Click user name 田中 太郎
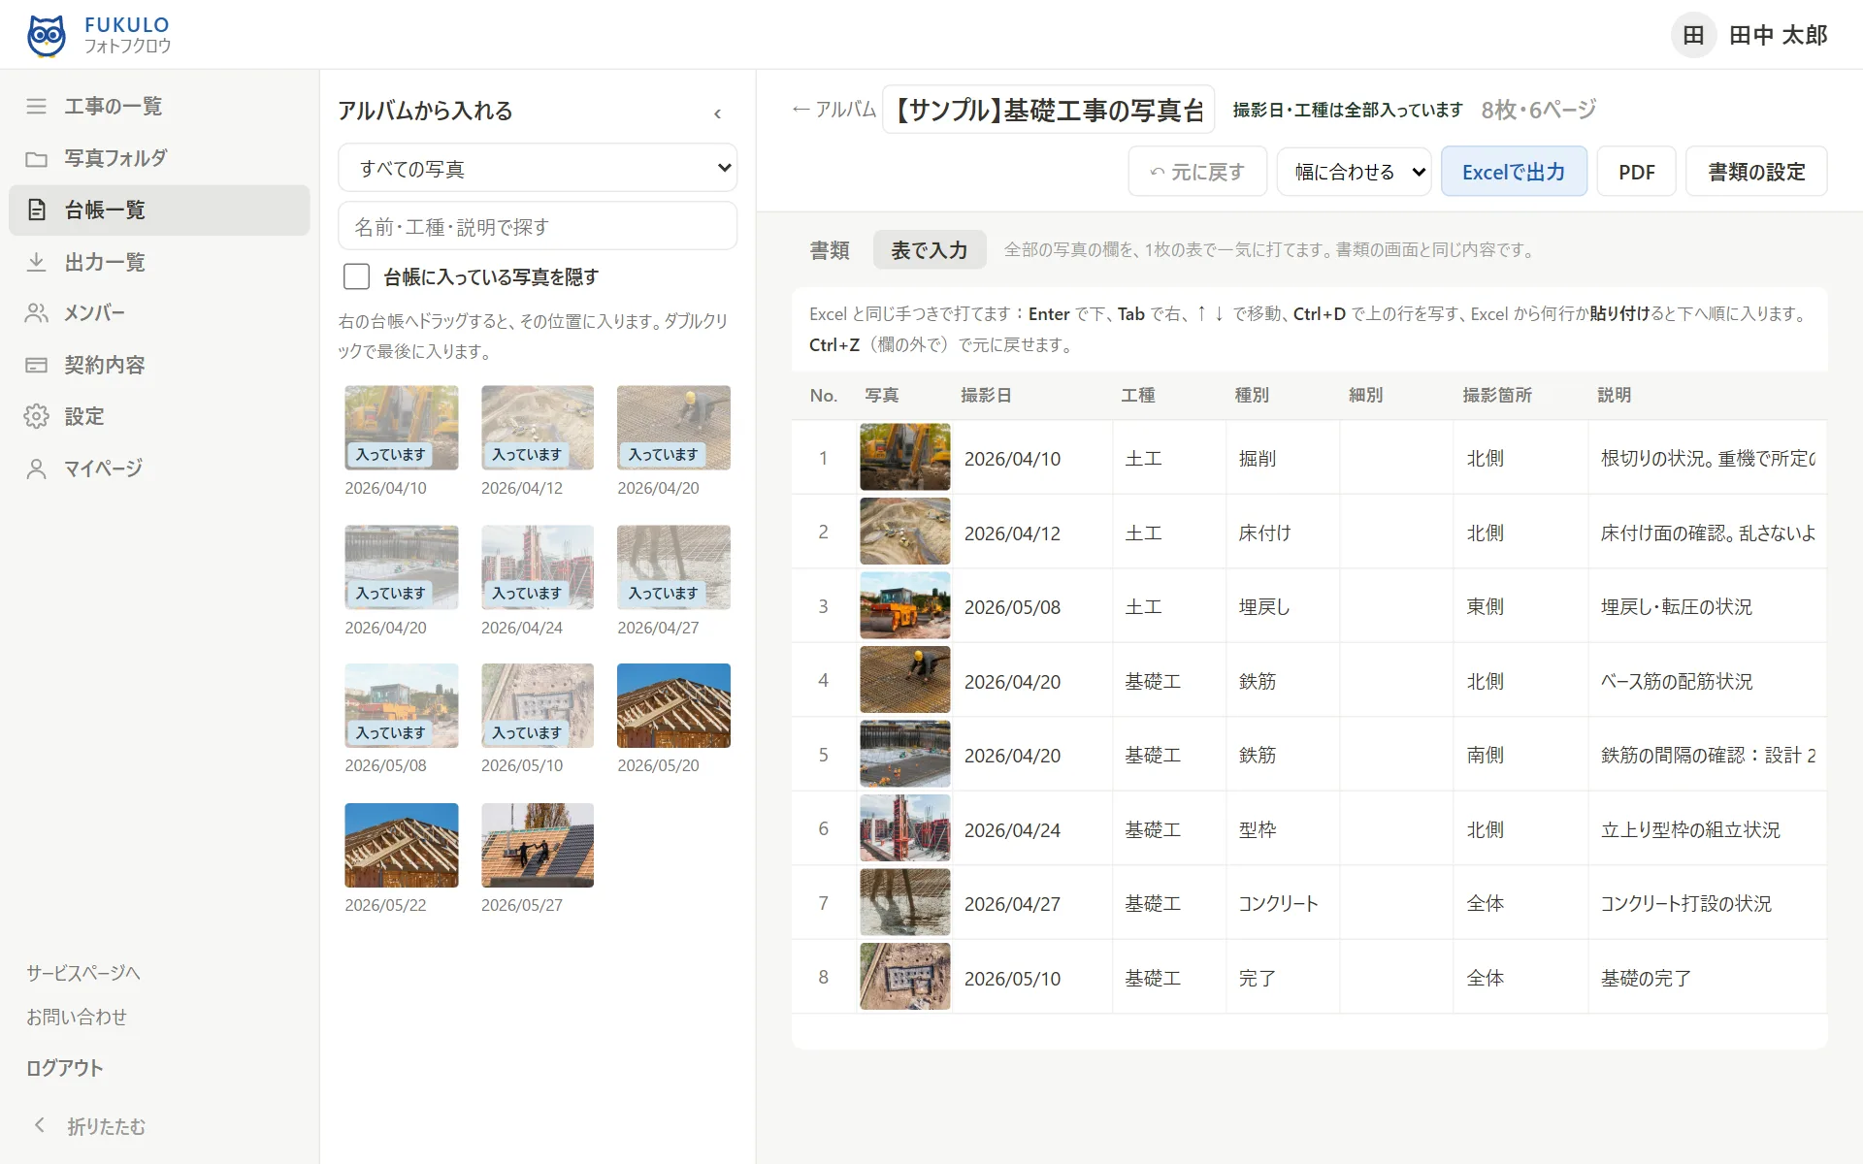Viewport: 1863px width, 1164px height. [1778, 36]
